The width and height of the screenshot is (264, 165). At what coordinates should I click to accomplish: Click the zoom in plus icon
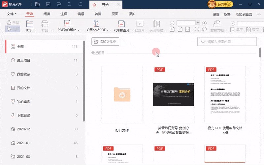point(204,23)
